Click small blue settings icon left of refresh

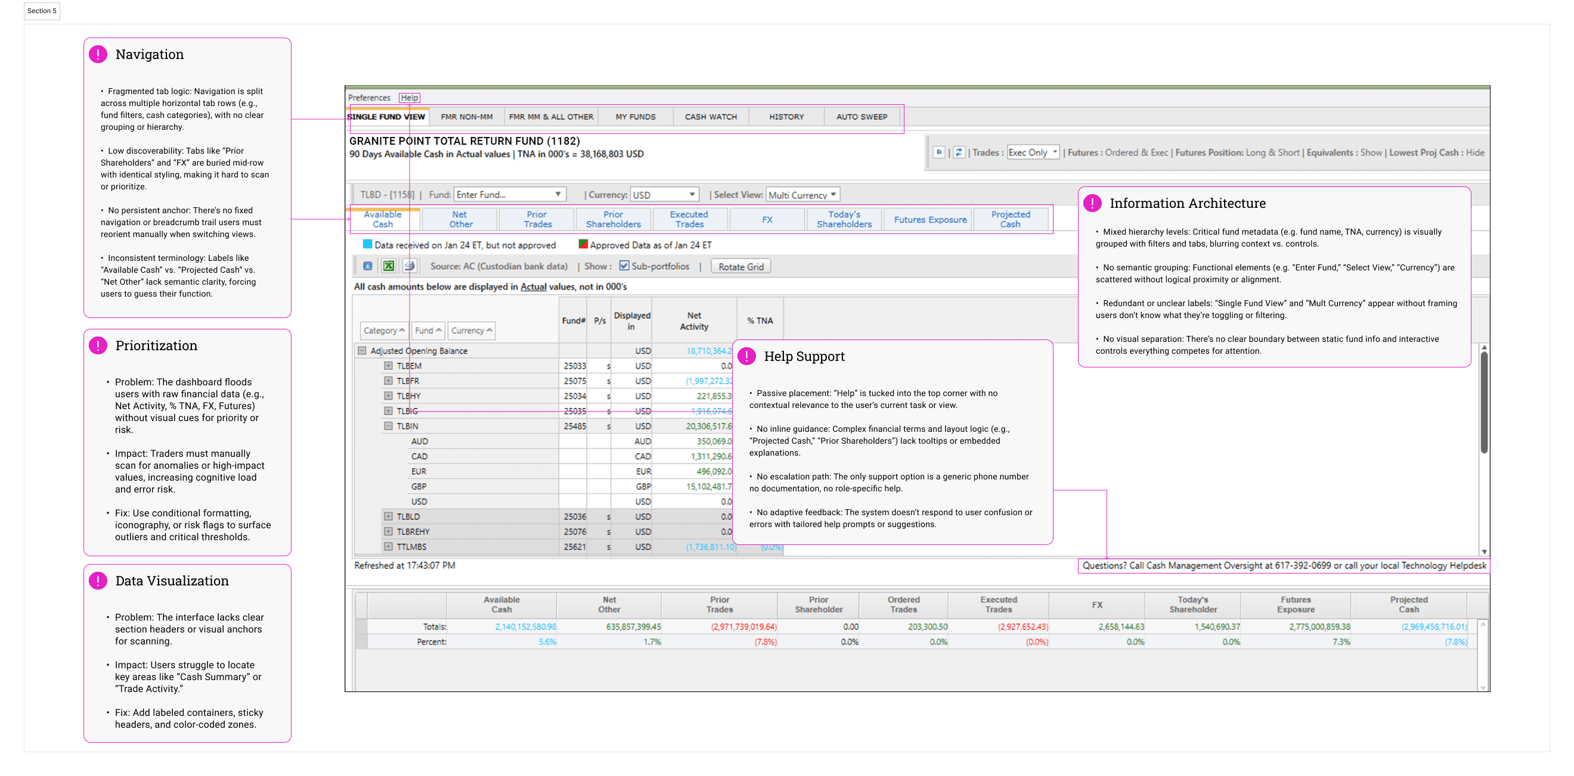[x=939, y=152]
